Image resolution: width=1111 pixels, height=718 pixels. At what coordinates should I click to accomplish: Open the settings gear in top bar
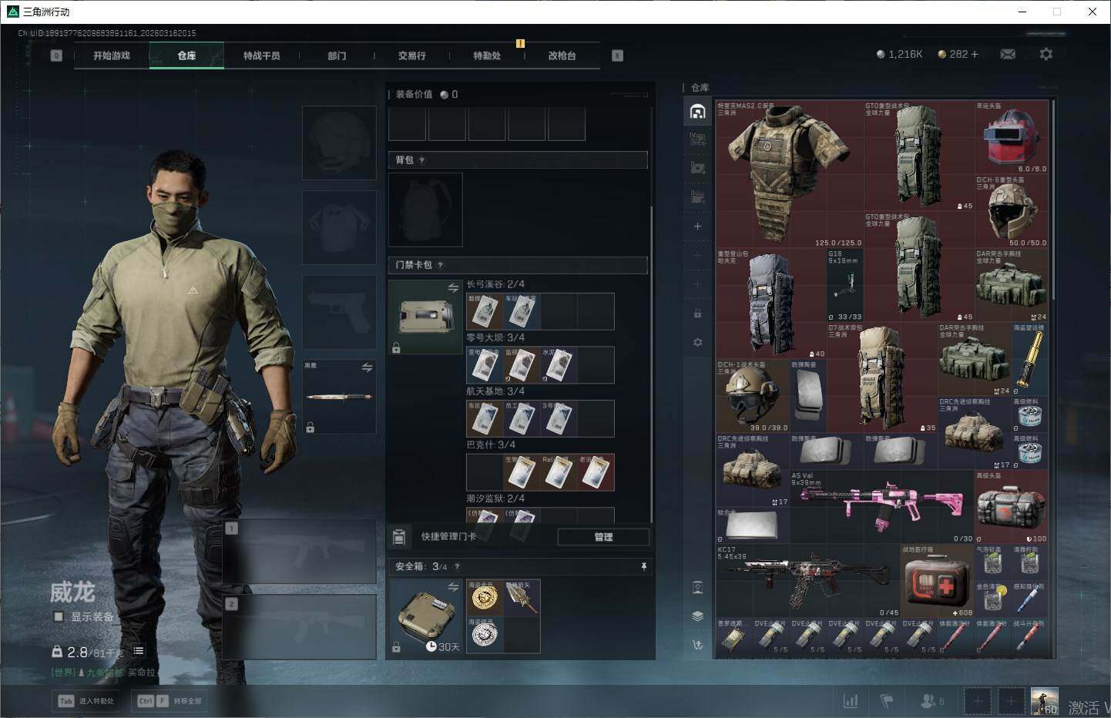point(1046,54)
